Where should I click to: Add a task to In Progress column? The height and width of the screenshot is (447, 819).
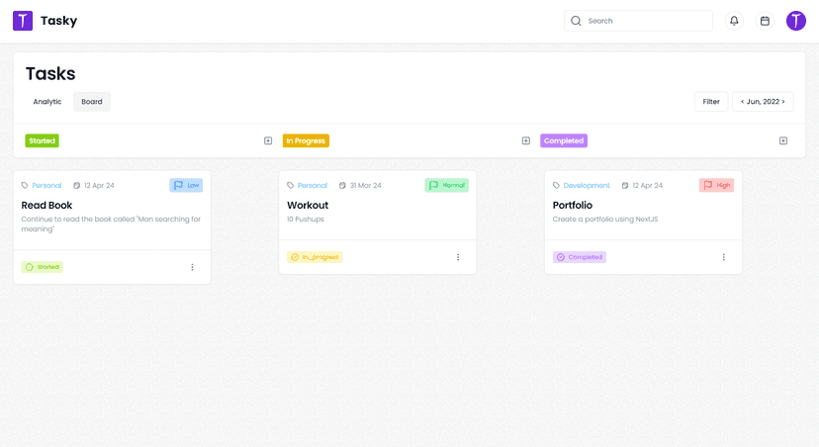[x=526, y=140]
